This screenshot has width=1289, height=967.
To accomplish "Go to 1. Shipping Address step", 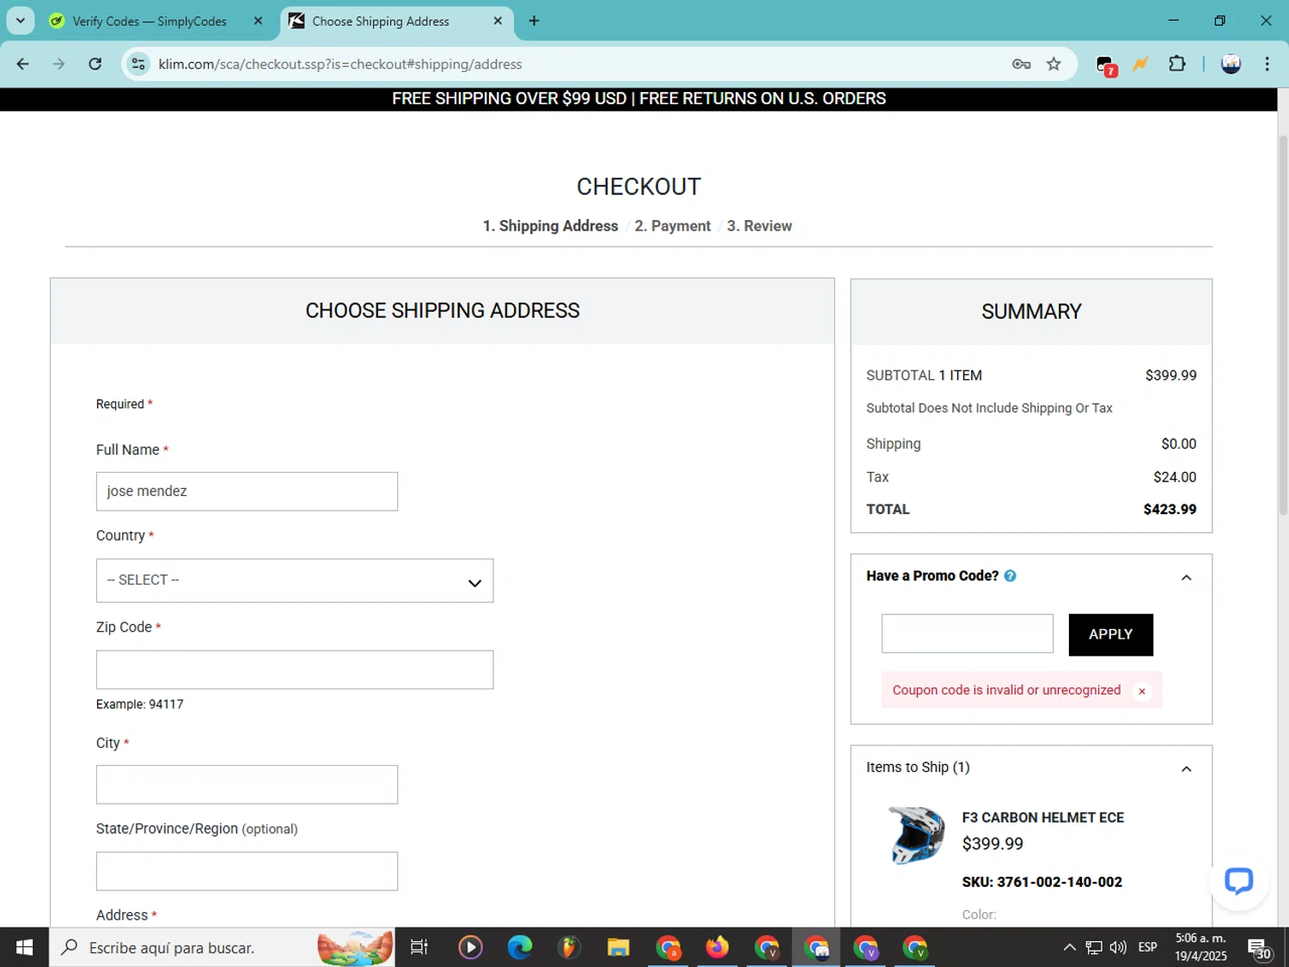I will 550,226.
